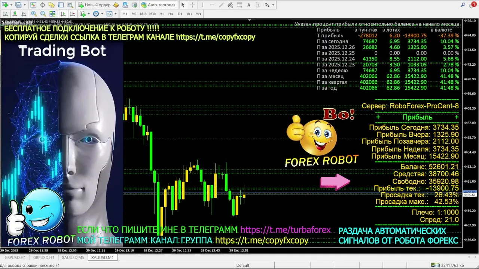Select the arrows drawing tool
The image size is (479, 269).
tap(267, 5)
